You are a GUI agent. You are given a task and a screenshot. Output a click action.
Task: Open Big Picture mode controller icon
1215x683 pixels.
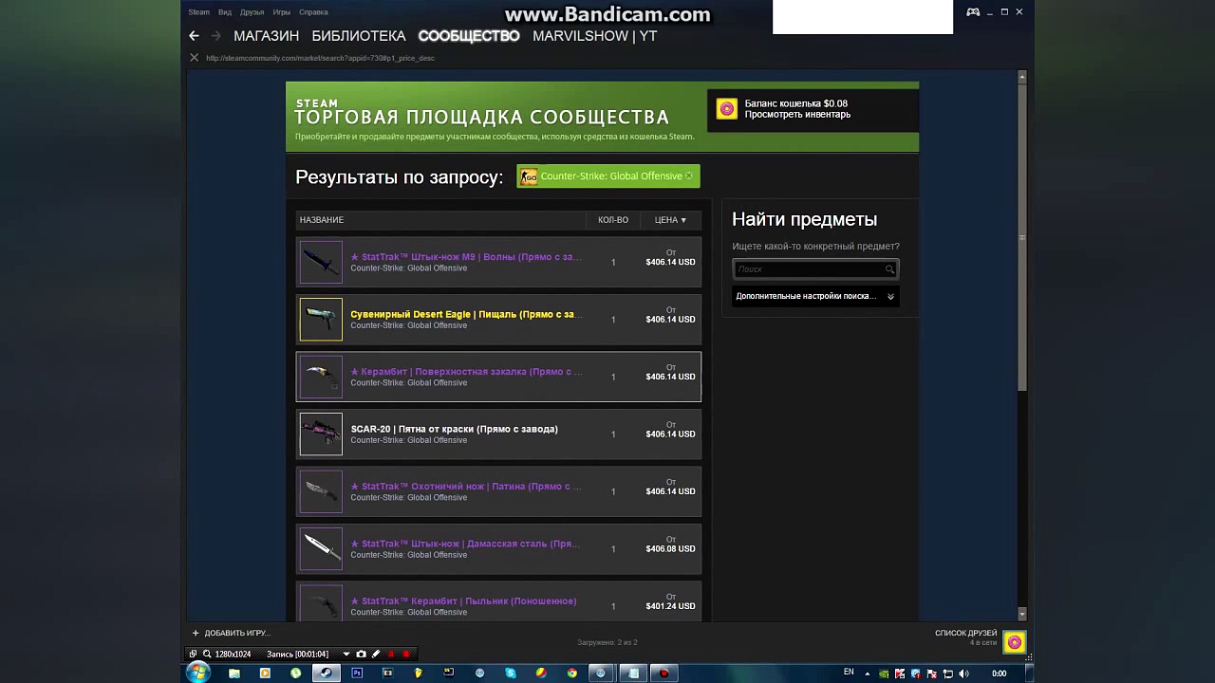tap(973, 12)
